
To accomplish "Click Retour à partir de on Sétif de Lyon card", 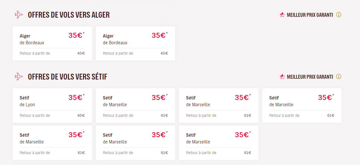I will pos(35,115).
